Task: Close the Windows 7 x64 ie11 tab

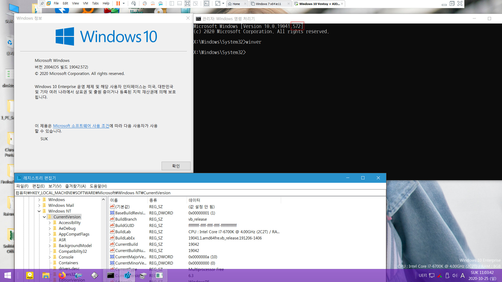Action: [289, 4]
